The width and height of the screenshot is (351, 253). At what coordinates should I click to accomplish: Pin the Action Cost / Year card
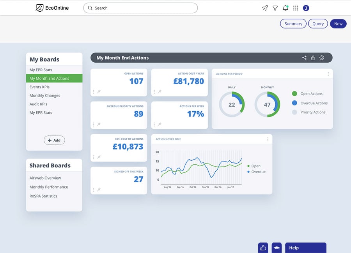tap(160, 91)
